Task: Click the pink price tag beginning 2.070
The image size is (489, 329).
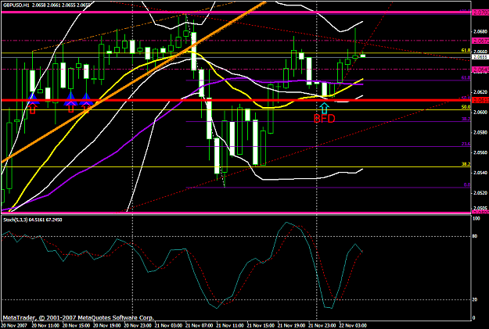Action: click(480, 13)
